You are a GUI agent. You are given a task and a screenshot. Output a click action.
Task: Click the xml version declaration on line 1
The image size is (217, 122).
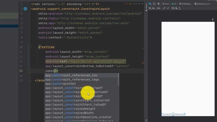tap(65, 4)
